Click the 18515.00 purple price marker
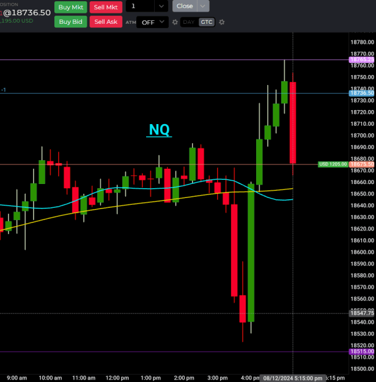 click(361, 351)
